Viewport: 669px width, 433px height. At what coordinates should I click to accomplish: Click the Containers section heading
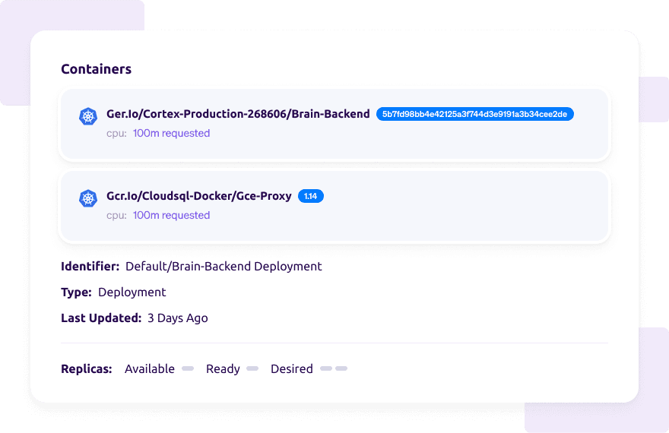point(96,69)
